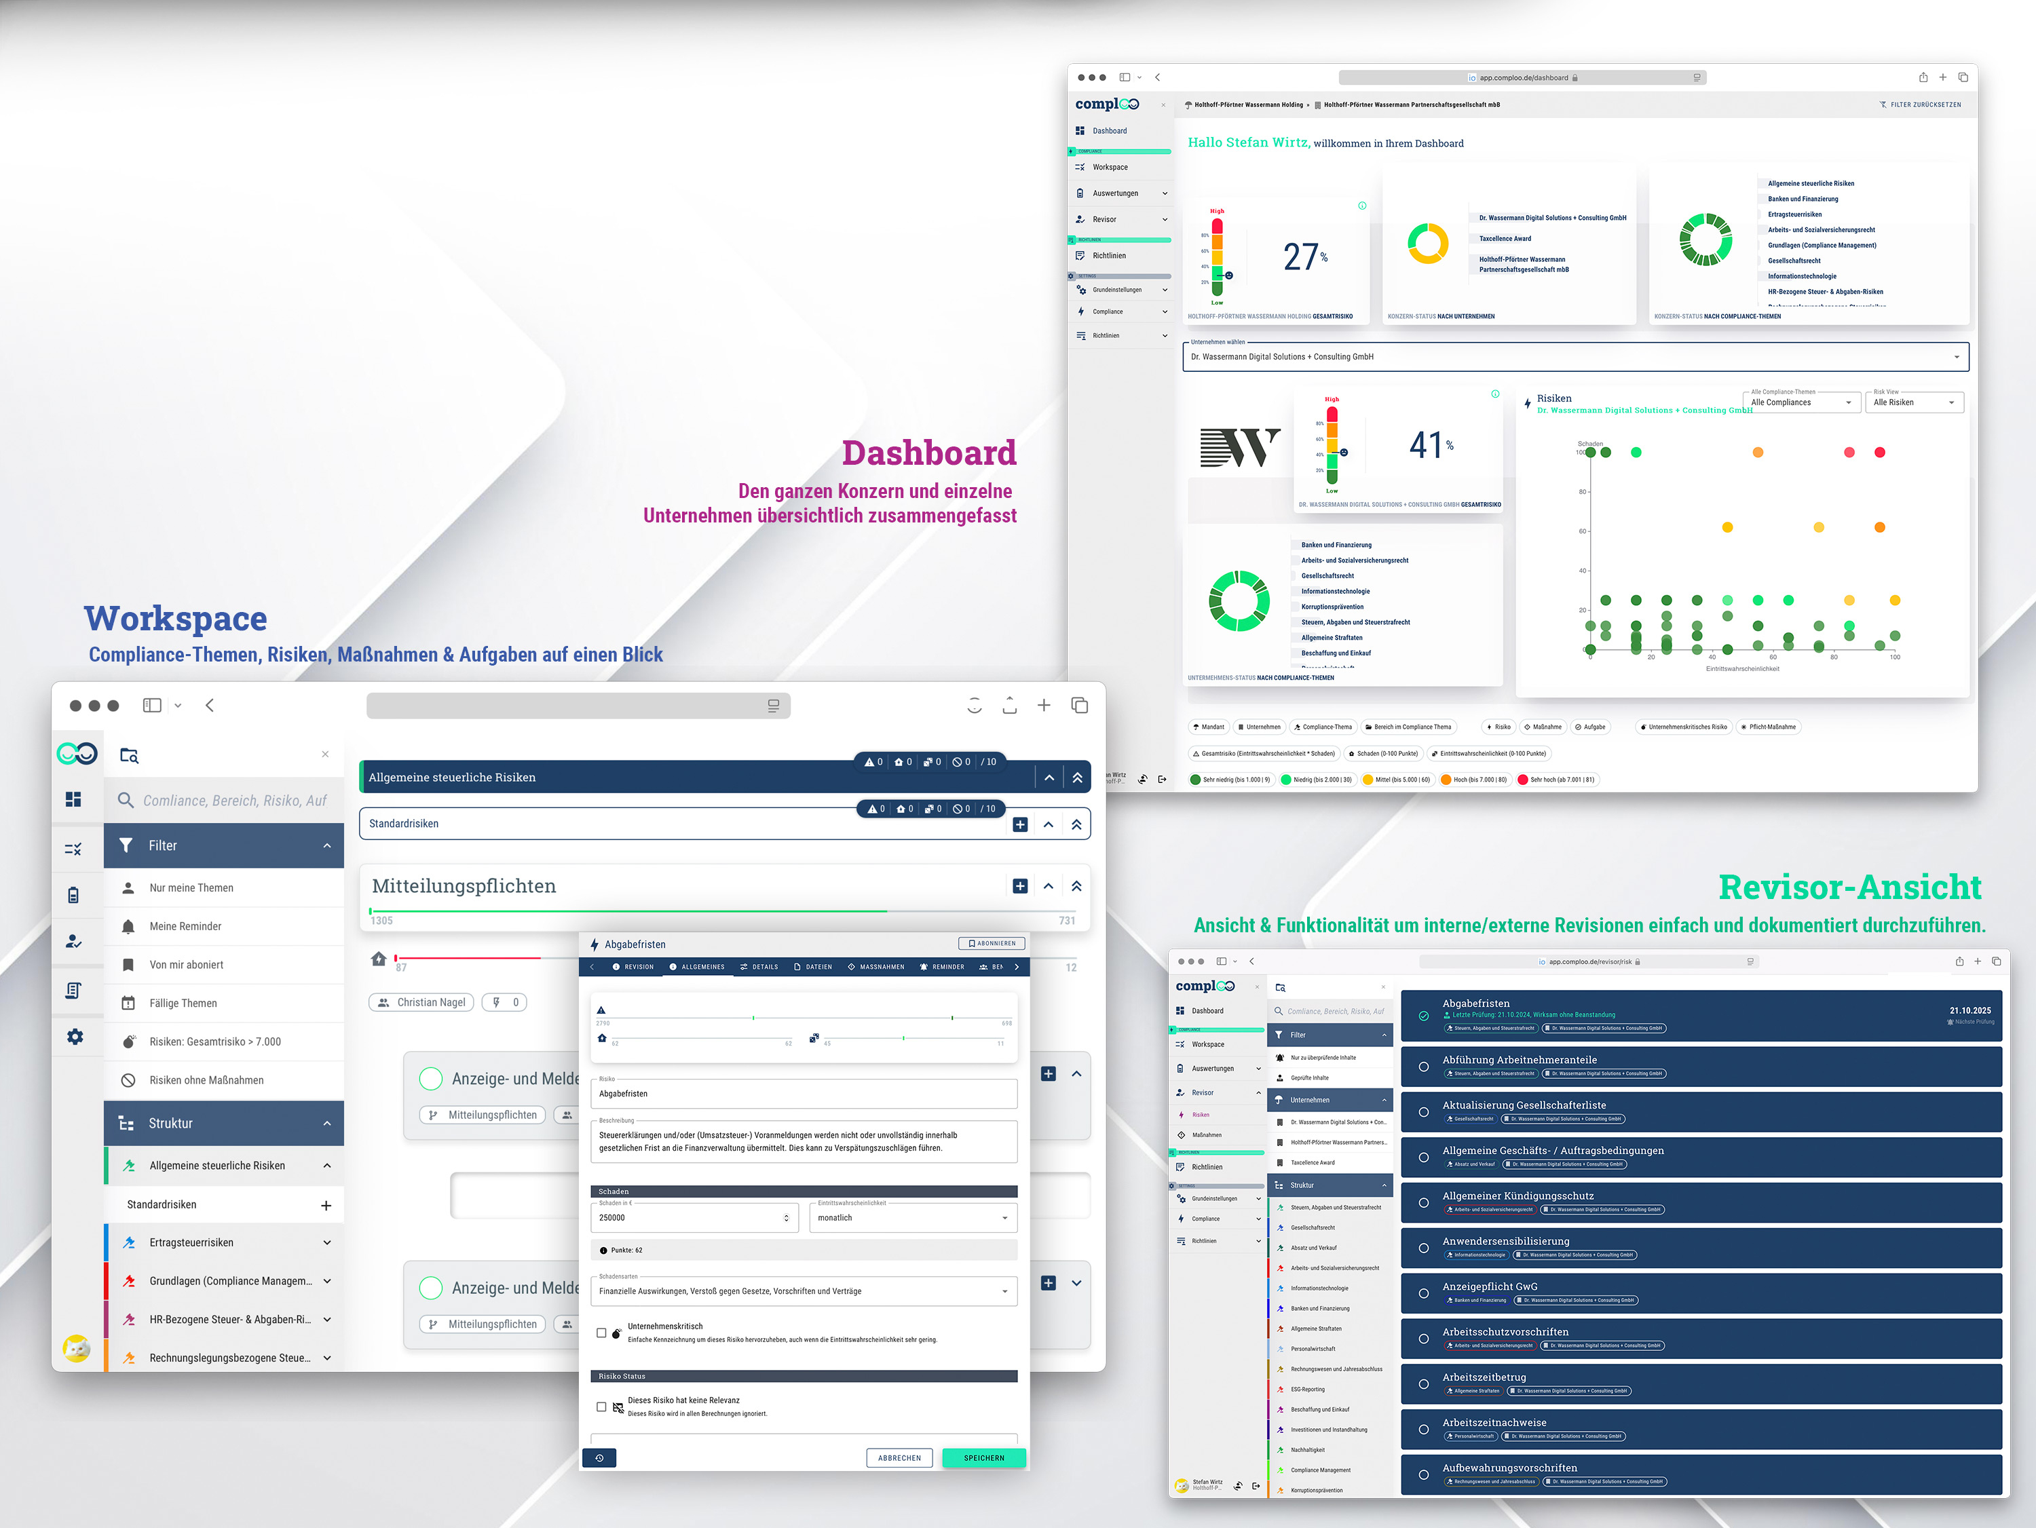
Task: Click history button at Abgabefristen dialog bottom
Action: (599, 1458)
